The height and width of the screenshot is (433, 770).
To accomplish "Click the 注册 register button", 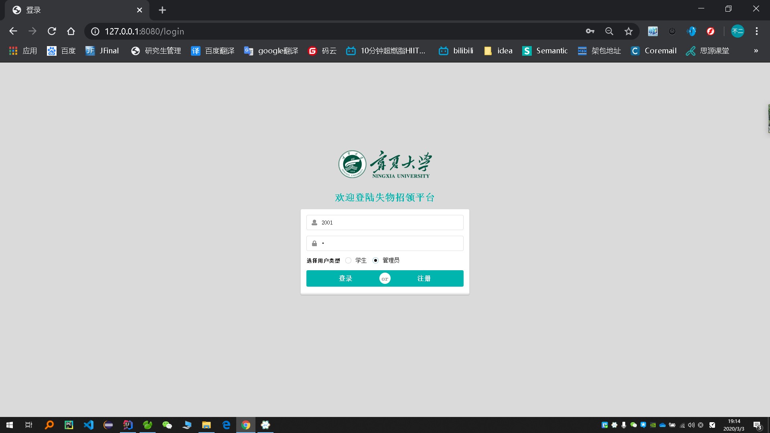I will click(x=424, y=279).
